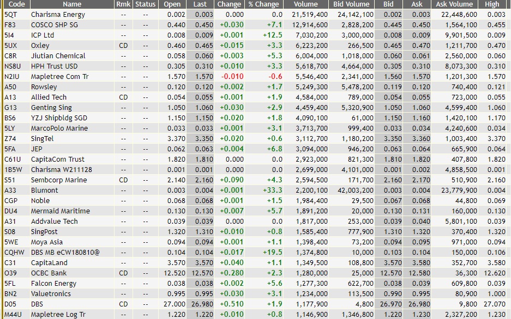The height and width of the screenshot is (319, 511).
Task: Select DBS MB eCW180810@ warrant name
Action: coord(65,253)
